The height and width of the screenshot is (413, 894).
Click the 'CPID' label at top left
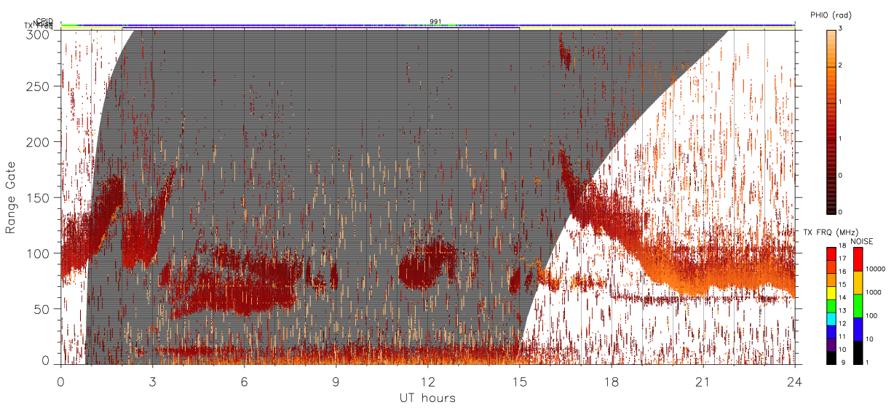coord(44,21)
